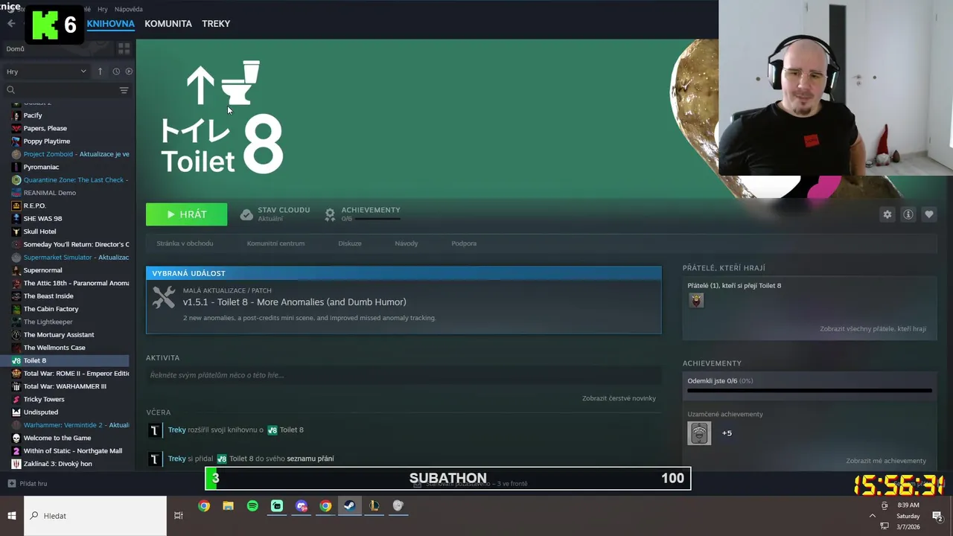The image size is (953, 536).
Task: Click the Přidat hru add game button
Action: tap(28, 483)
